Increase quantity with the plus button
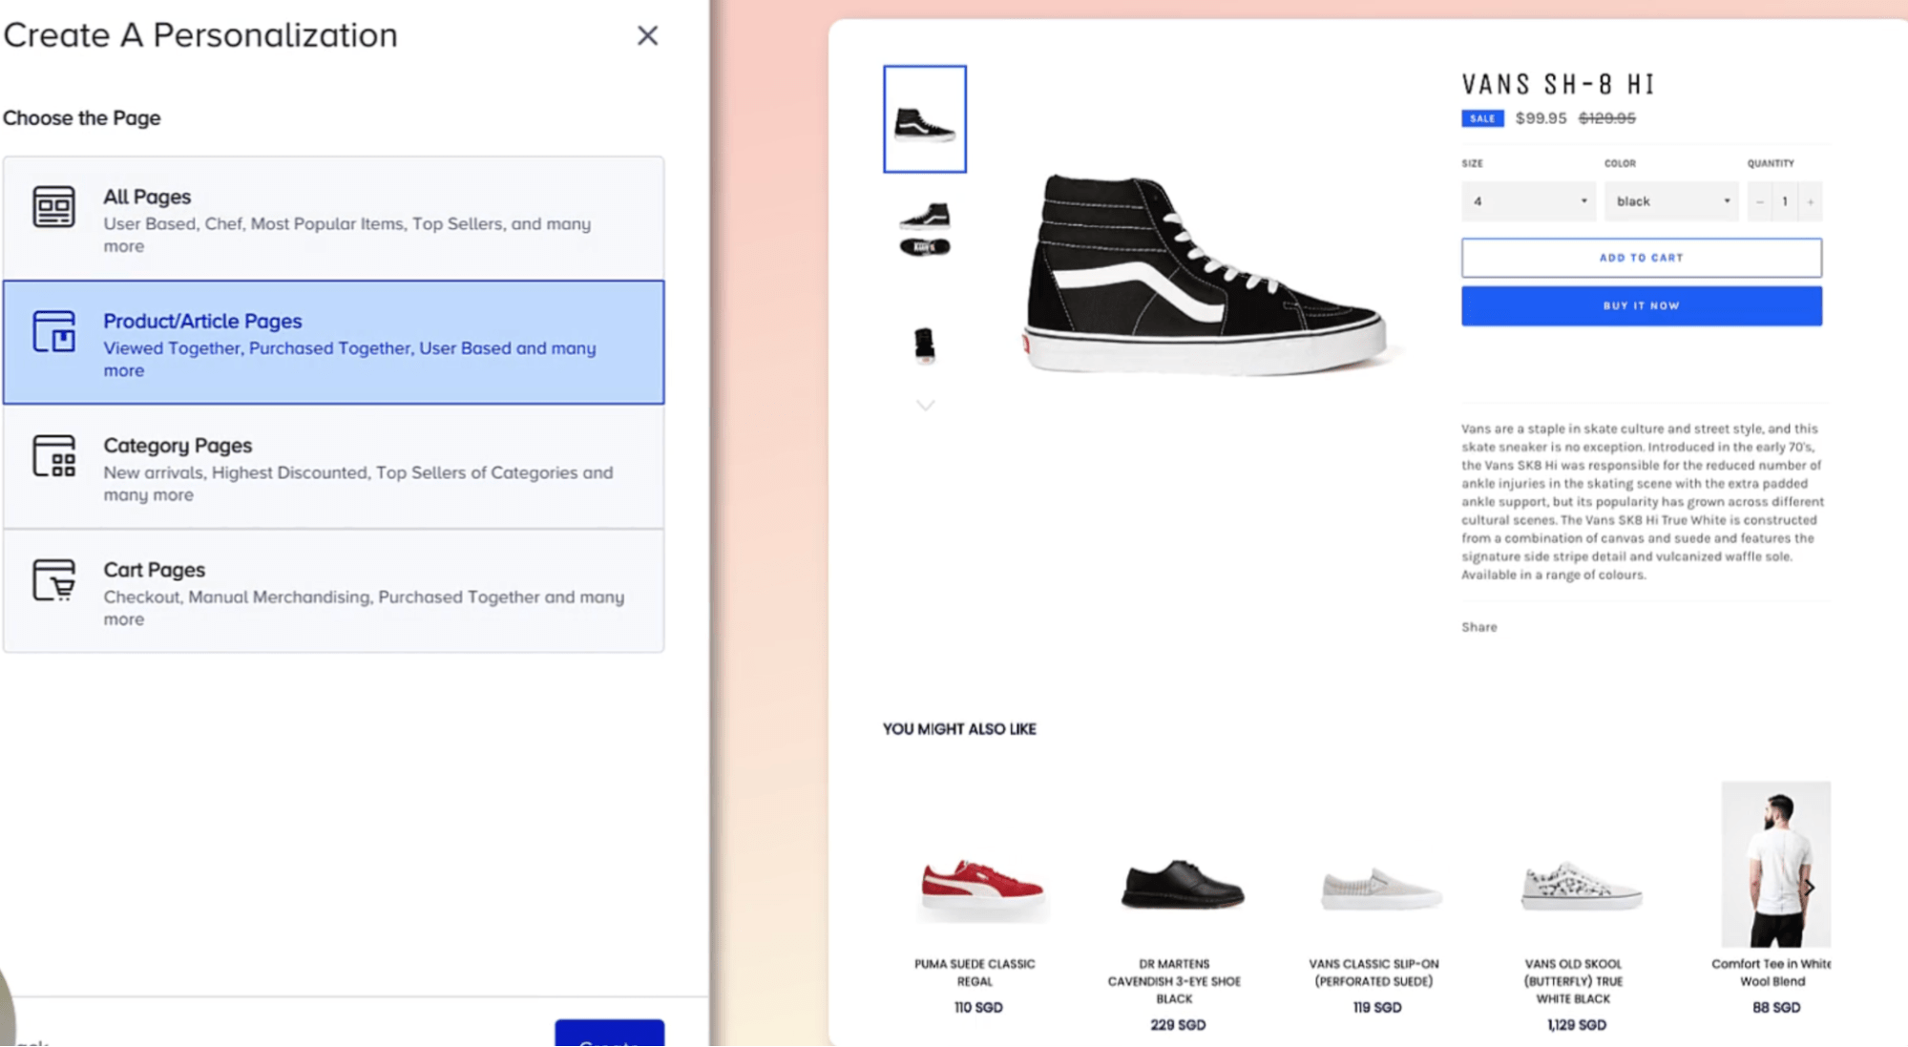 1810,201
